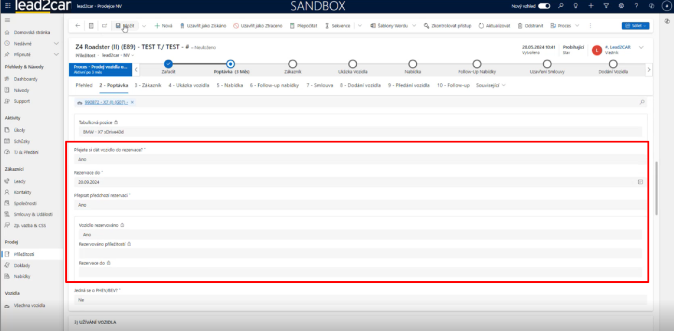Select the Nabídka process stage circle
The height and width of the screenshot is (331, 674).
[x=413, y=64]
